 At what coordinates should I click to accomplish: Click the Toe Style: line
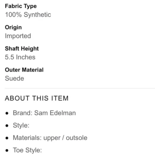tap(27, 150)
